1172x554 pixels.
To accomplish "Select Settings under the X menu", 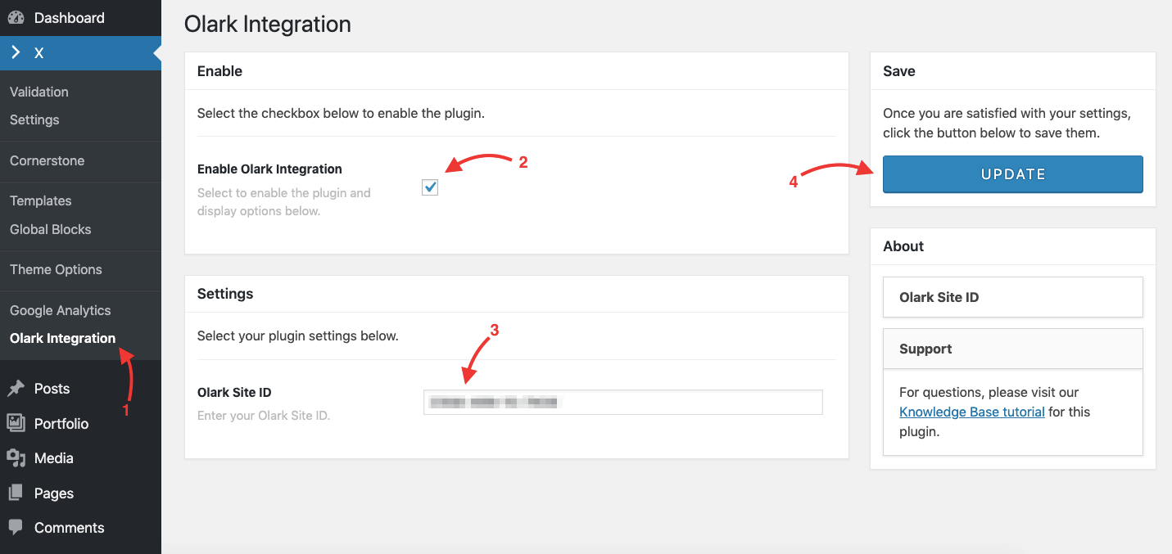I will coord(34,119).
